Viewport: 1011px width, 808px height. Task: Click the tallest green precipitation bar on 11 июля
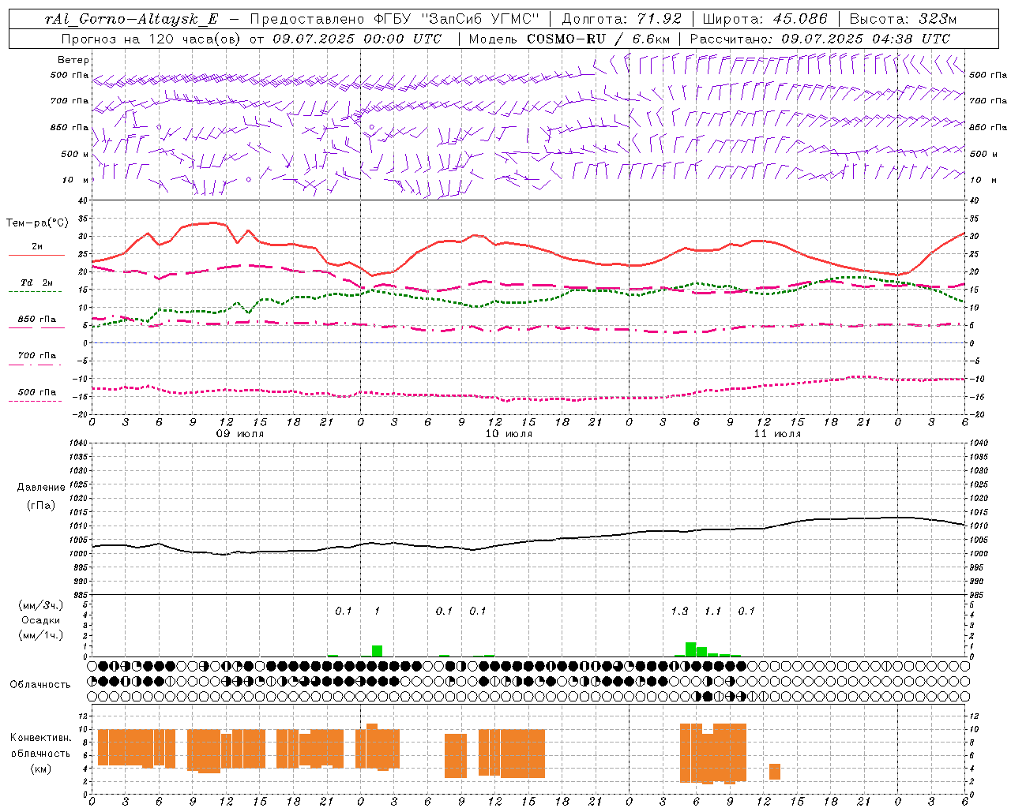[691, 649]
